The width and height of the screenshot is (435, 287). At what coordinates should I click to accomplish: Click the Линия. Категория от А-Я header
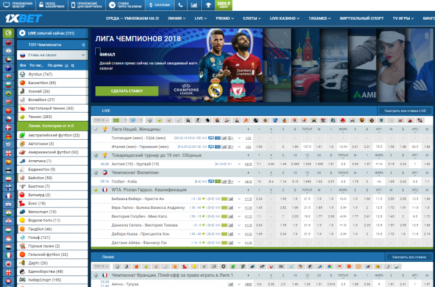52,126
